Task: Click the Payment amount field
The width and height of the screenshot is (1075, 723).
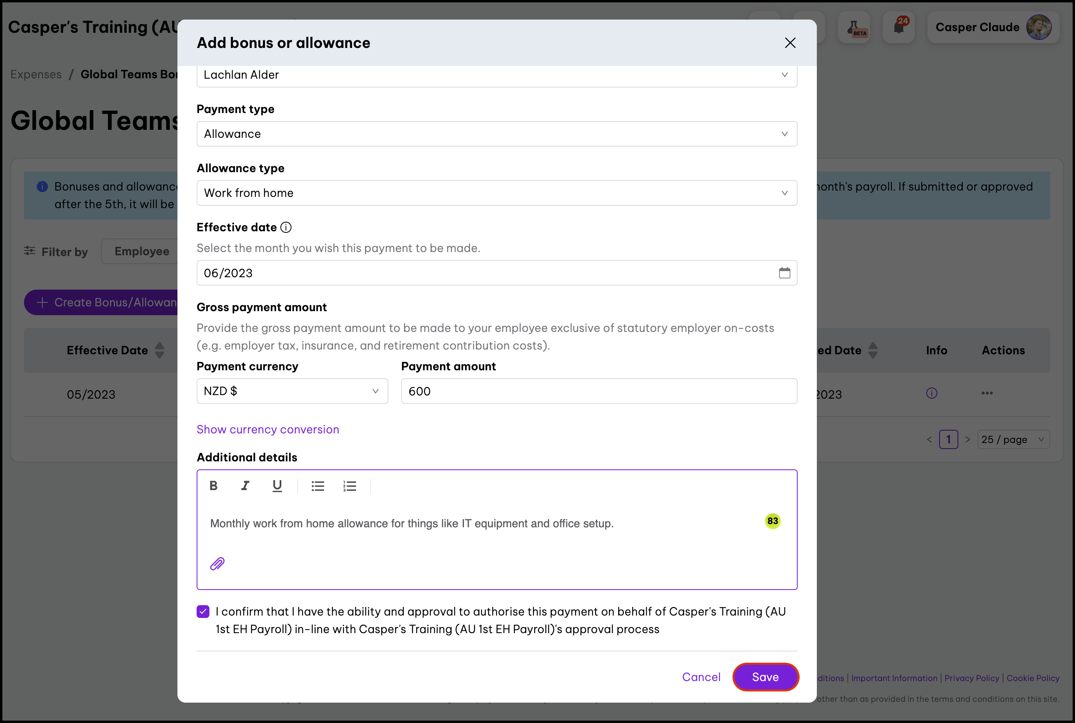Action: (x=599, y=391)
